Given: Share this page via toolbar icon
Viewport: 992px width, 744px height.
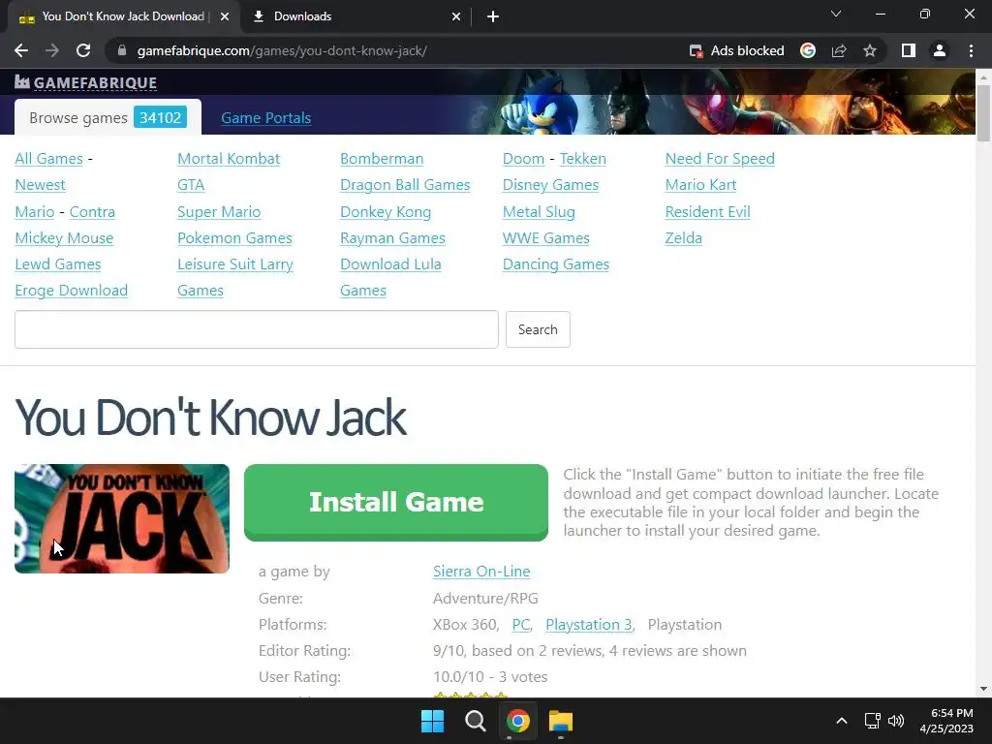Looking at the screenshot, I should click(839, 50).
